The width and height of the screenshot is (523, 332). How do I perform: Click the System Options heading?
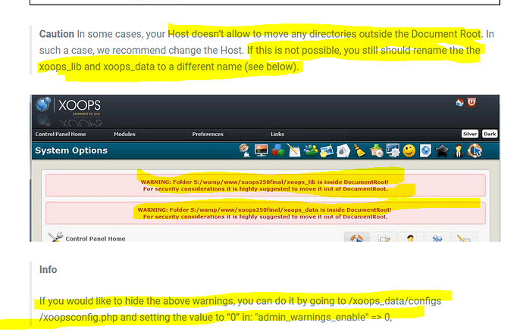coord(71,150)
